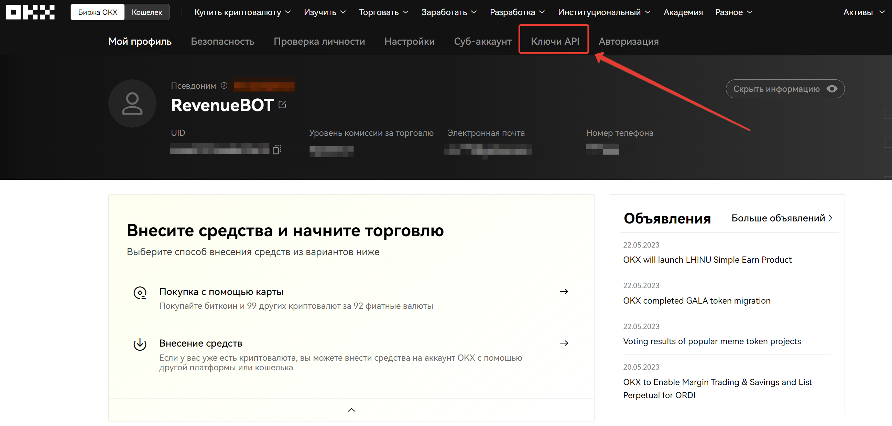
Task: Select Ключи API tab
Action: [x=555, y=41]
